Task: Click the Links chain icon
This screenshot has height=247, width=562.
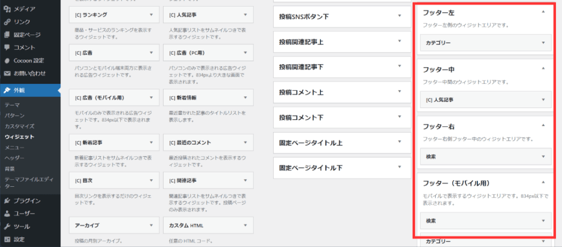Action: (x=8, y=22)
